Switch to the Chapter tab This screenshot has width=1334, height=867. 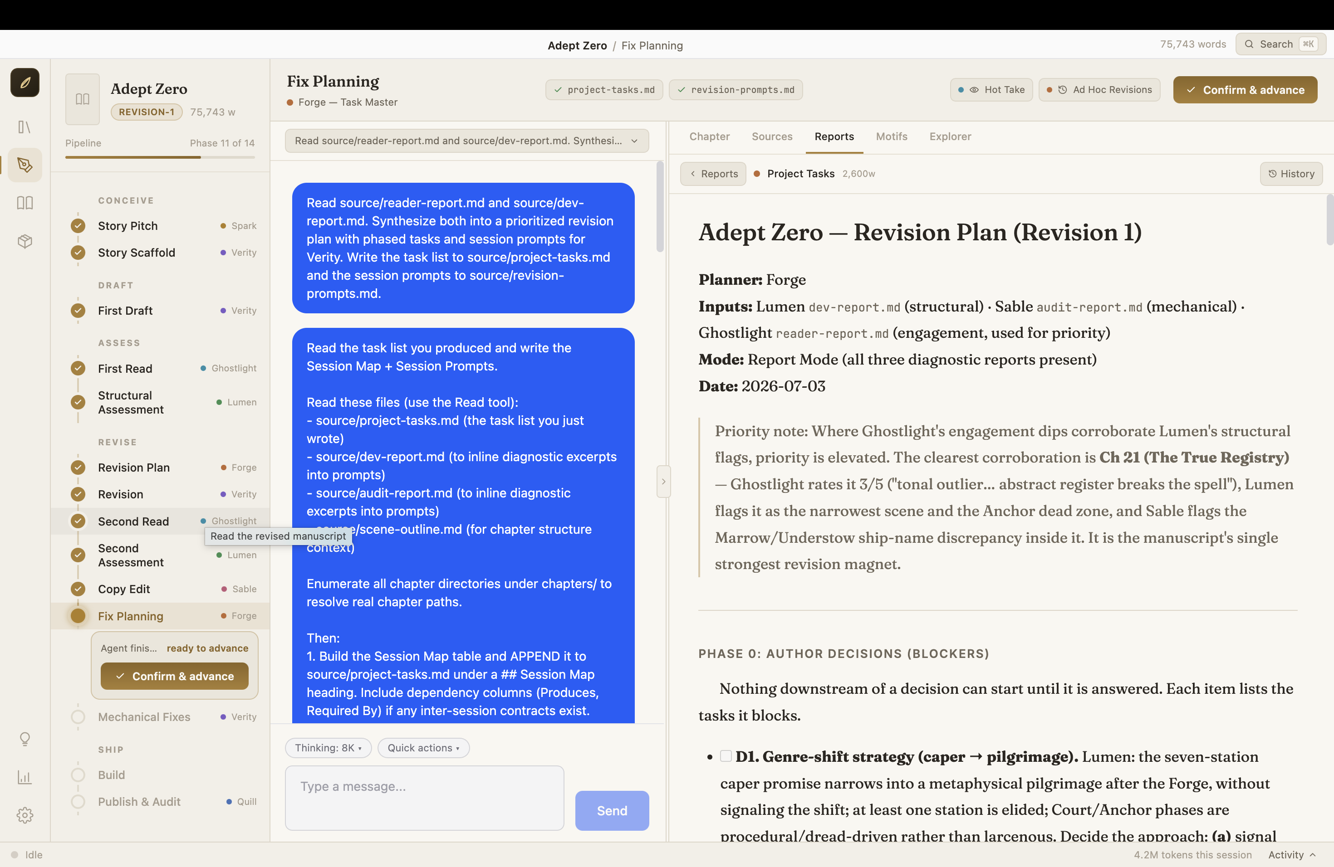coord(709,136)
